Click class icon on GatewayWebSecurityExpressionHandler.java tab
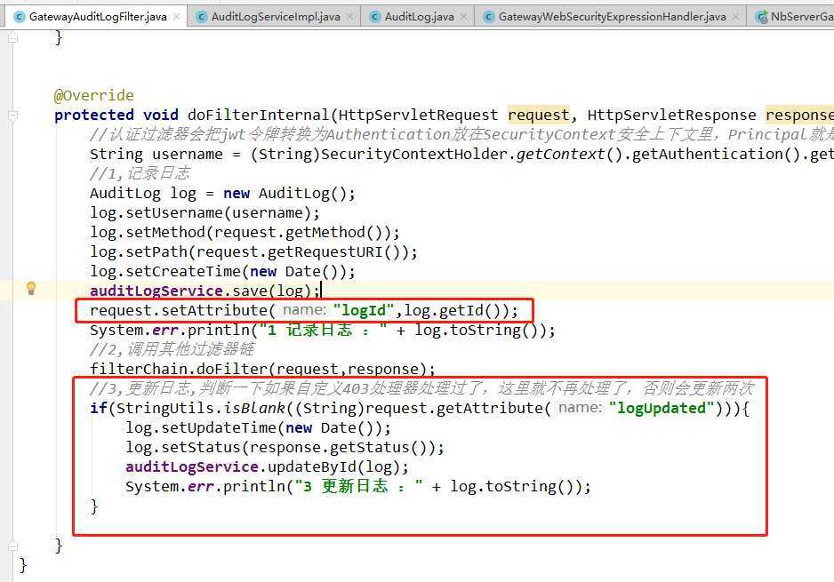 (489, 17)
